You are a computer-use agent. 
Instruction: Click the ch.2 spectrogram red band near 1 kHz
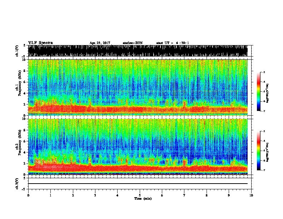point(138,169)
